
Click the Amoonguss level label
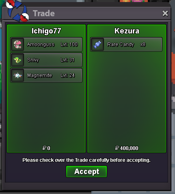tap(69, 44)
